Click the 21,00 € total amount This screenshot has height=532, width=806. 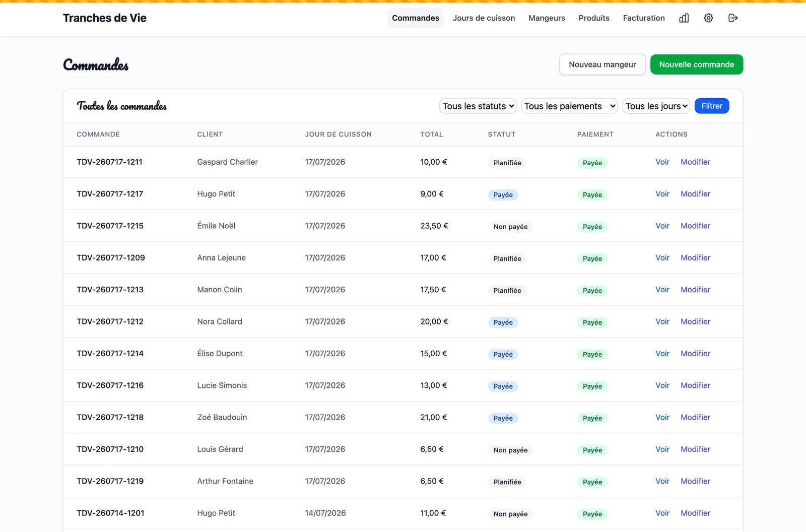pyautogui.click(x=434, y=417)
